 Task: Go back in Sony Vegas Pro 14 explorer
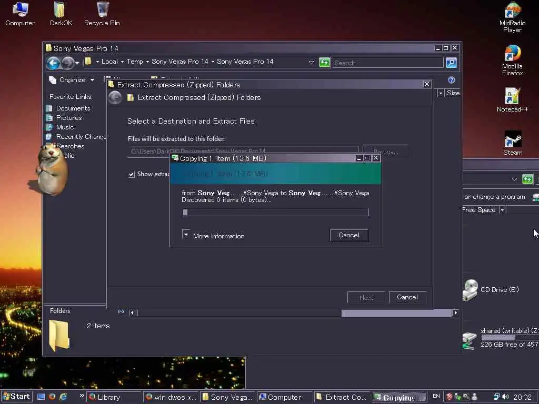click(53, 63)
